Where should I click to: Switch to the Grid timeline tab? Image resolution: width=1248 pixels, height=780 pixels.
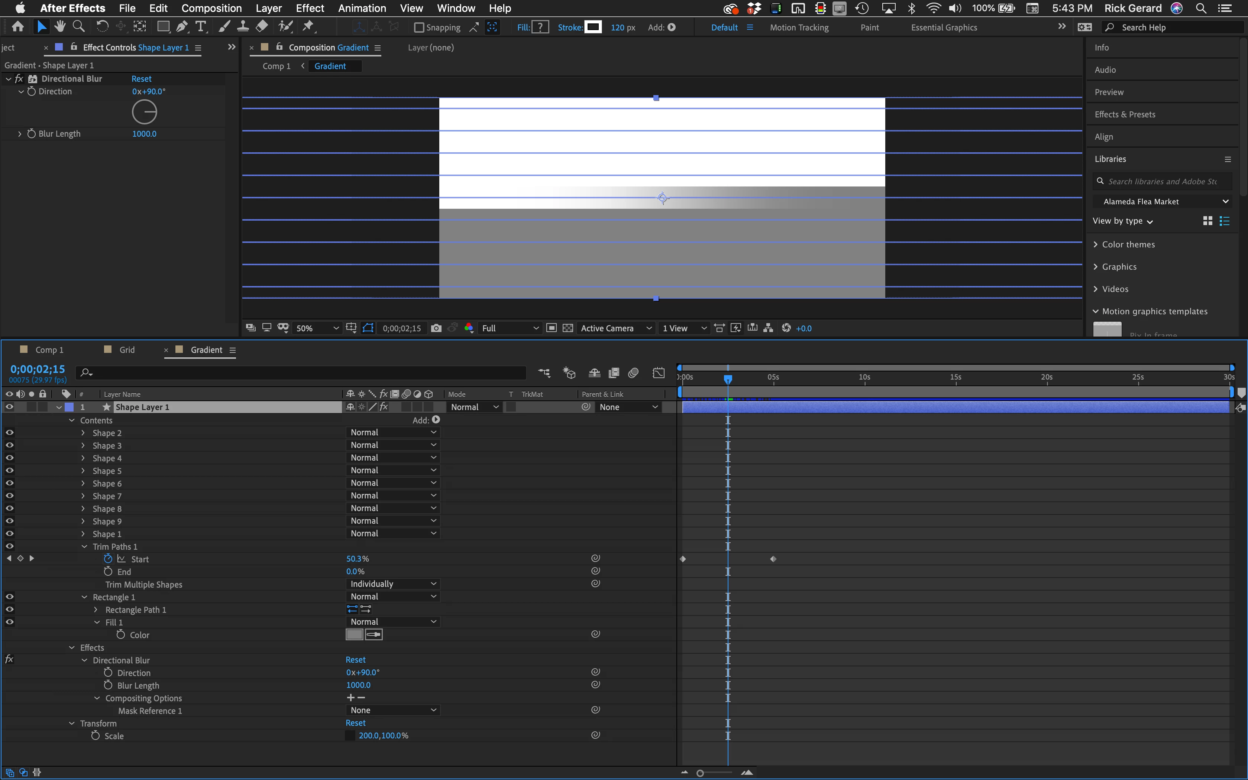click(127, 350)
